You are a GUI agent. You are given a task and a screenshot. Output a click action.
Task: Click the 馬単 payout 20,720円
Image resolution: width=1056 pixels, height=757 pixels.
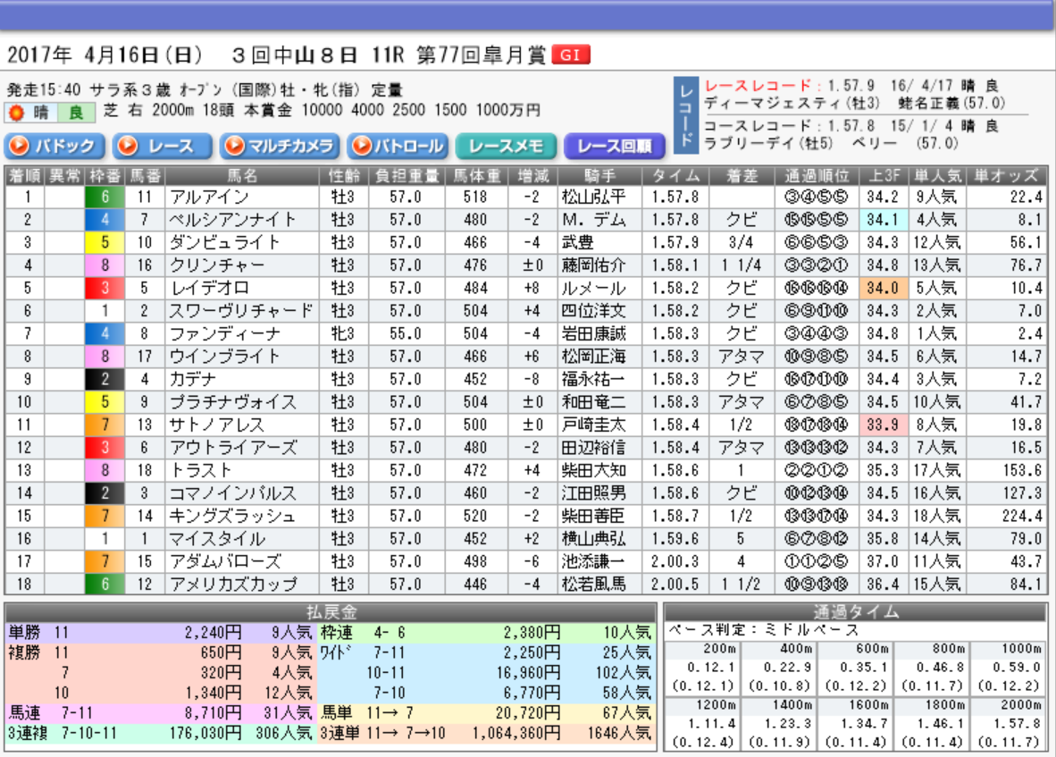coord(527,713)
